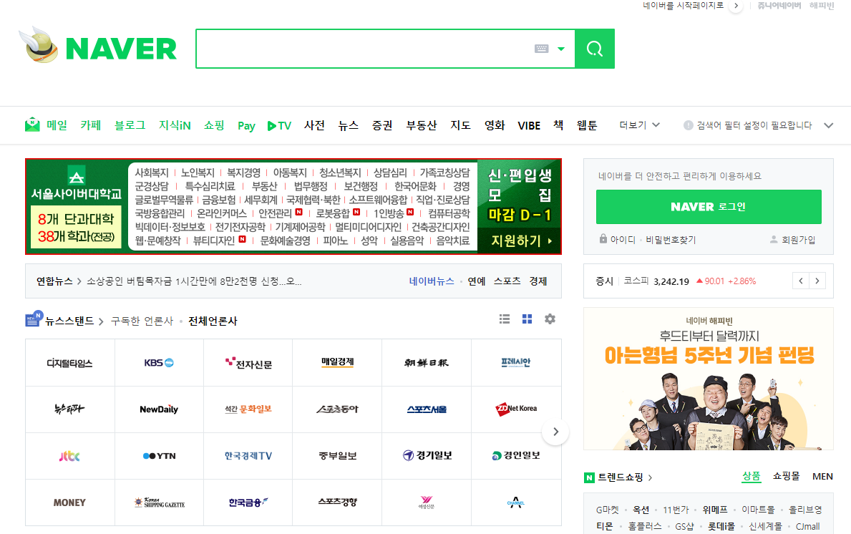Viewport: 851px width, 534px height.
Task: Expand the 더보기 services dropdown
Action: pyautogui.click(x=639, y=125)
